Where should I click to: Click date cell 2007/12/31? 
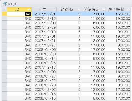(44, 14)
